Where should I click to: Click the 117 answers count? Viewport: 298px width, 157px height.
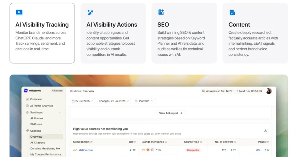coord(224,150)
